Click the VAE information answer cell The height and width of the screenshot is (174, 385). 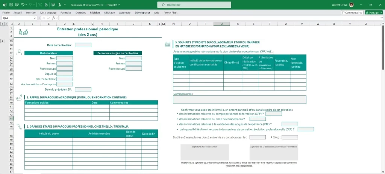pyautogui.click(x=290, y=124)
